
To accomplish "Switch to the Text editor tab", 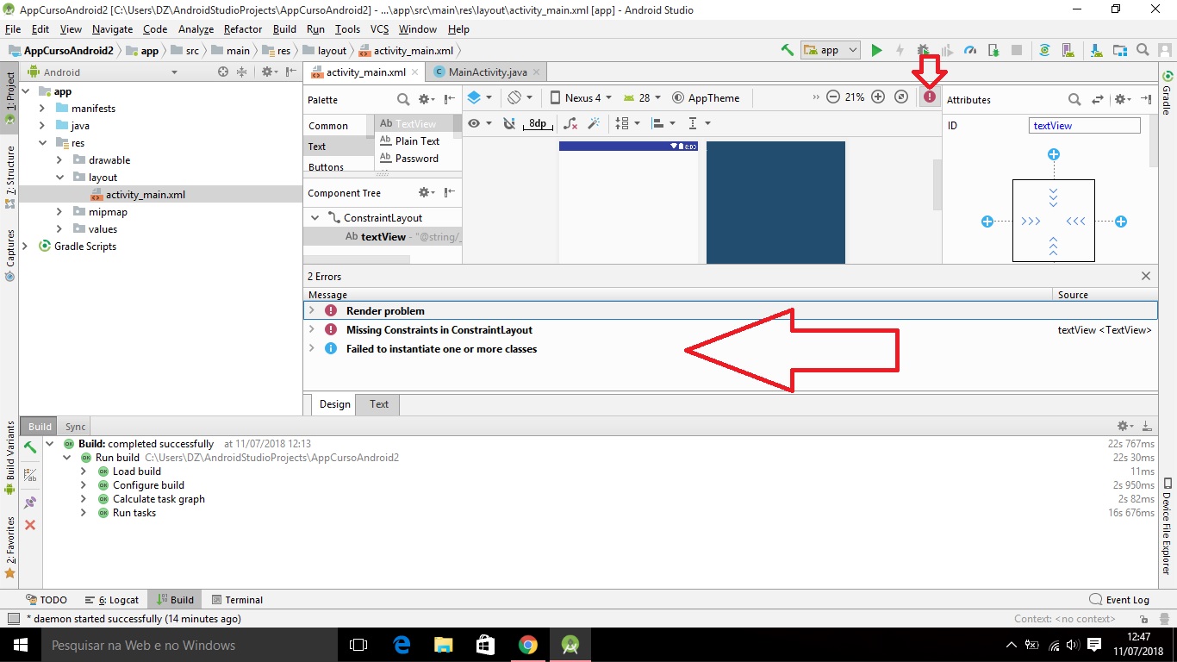I will [x=379, y=404].
